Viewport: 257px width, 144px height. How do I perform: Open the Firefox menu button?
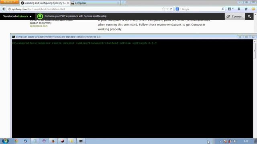click(x=9, y=2)
